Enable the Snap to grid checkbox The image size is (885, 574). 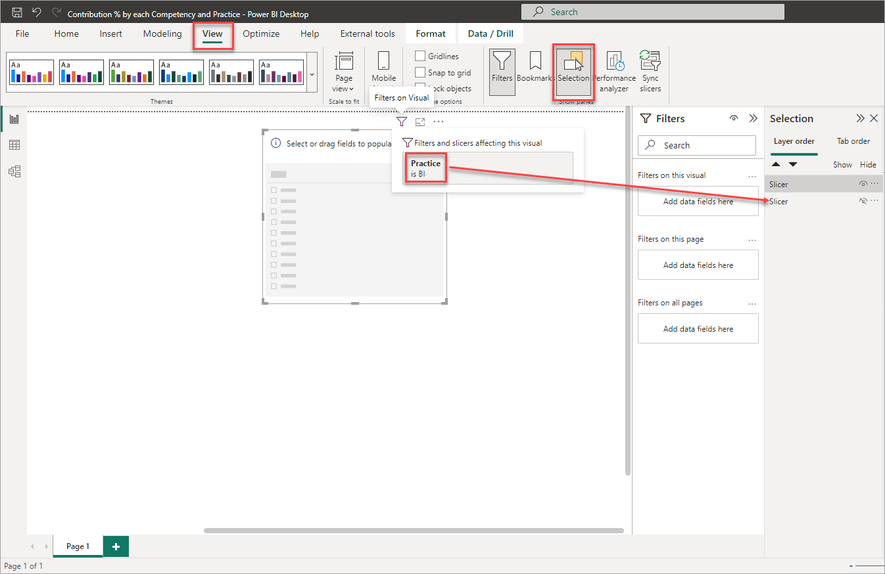pyautogui.click(x=420, y=72)
